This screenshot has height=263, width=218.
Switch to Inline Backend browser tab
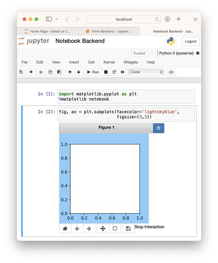[x=109, y=31]
